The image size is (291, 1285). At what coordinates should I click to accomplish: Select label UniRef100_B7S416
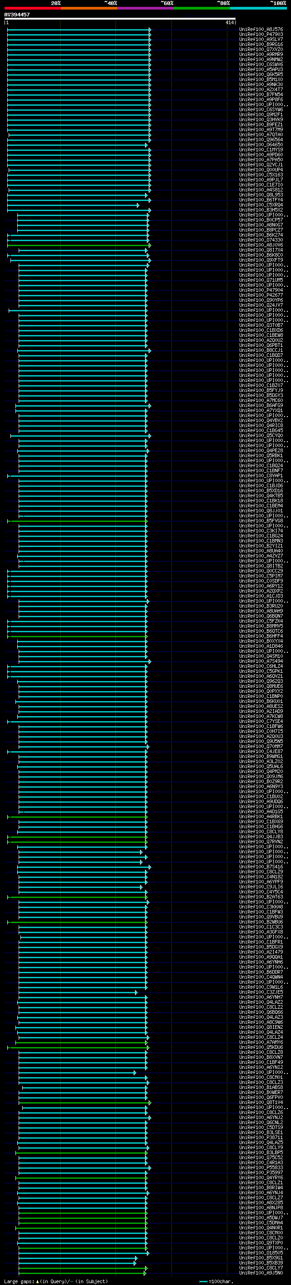261,867
